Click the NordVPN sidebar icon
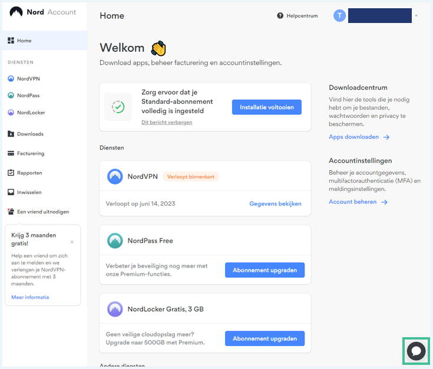Image resolution: width=433 pixels, height=369 pixels. pyautogui.click(x=11, y=79)
